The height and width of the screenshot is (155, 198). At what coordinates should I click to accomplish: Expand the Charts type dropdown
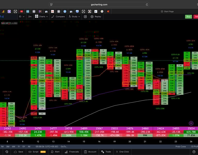tap(42, 17)
